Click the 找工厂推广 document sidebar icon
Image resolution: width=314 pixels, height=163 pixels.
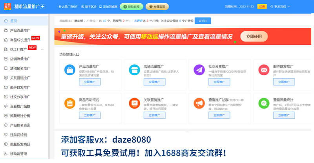[x=6, y=49]
